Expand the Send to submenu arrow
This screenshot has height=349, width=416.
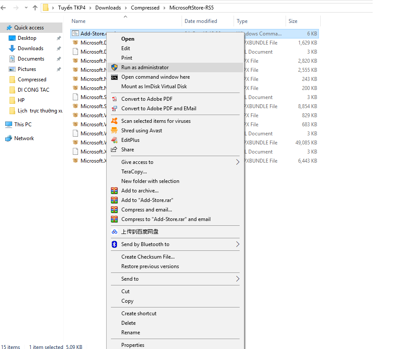pyautogui.click(x=237, y=279)
